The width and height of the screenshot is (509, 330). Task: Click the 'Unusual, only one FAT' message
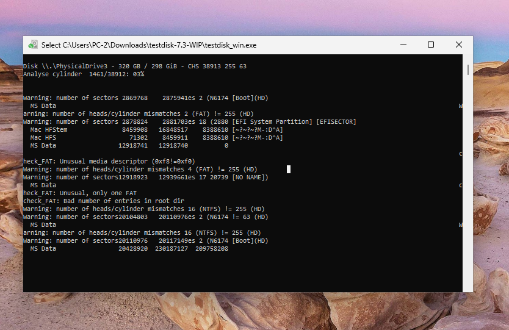79,193
